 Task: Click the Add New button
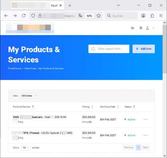tap(144, 49)
